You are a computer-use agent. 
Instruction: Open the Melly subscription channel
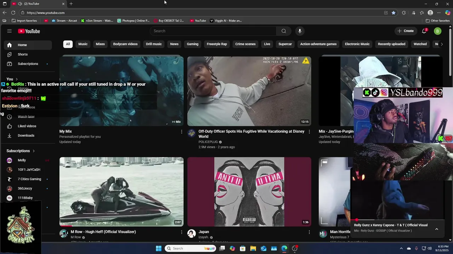click(x=28, y=160)
